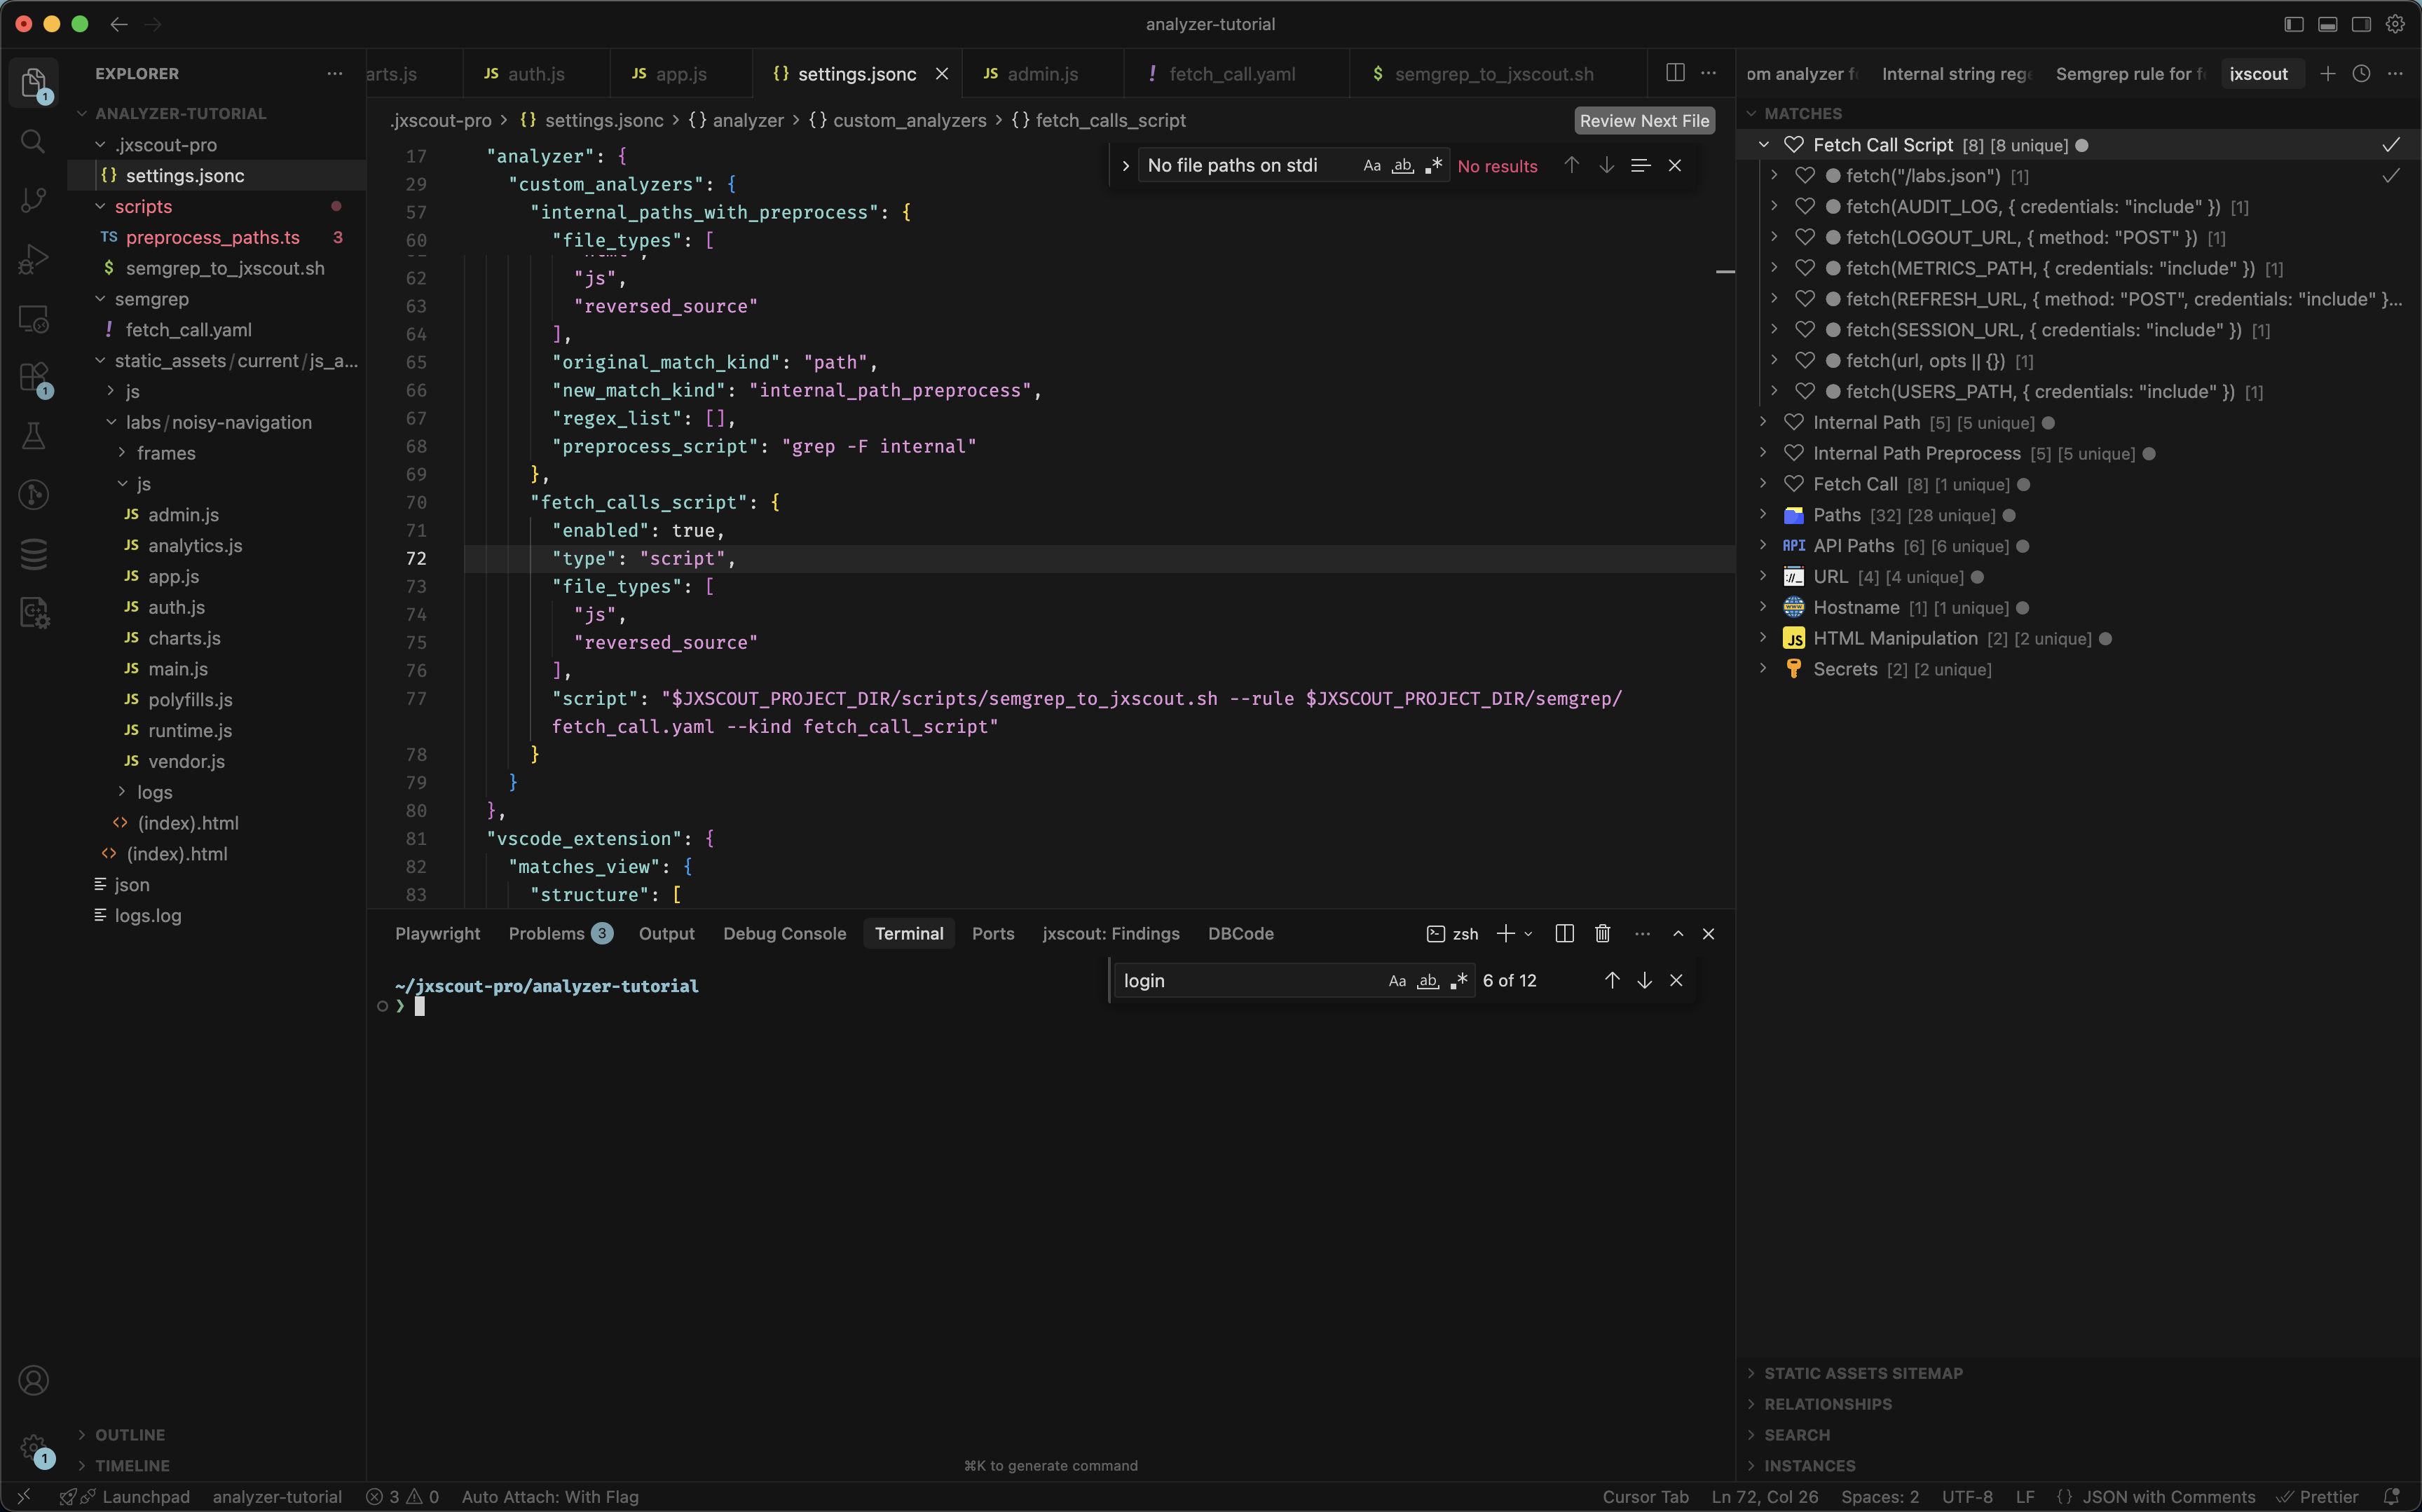
Task: Expand the Static Assets Sitemap section
Action: click(1863, 1373)
